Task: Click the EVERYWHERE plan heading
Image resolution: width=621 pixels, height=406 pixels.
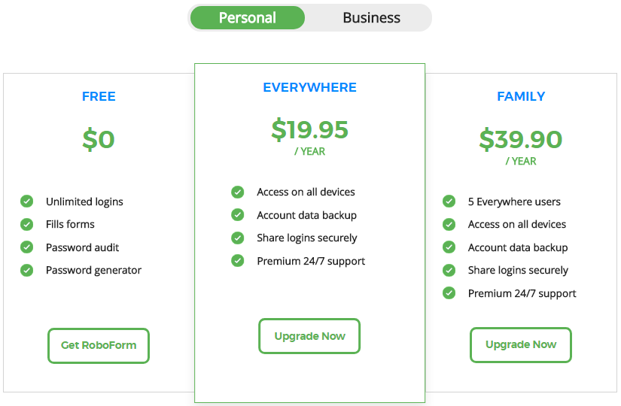Action: tap(309, 87)
